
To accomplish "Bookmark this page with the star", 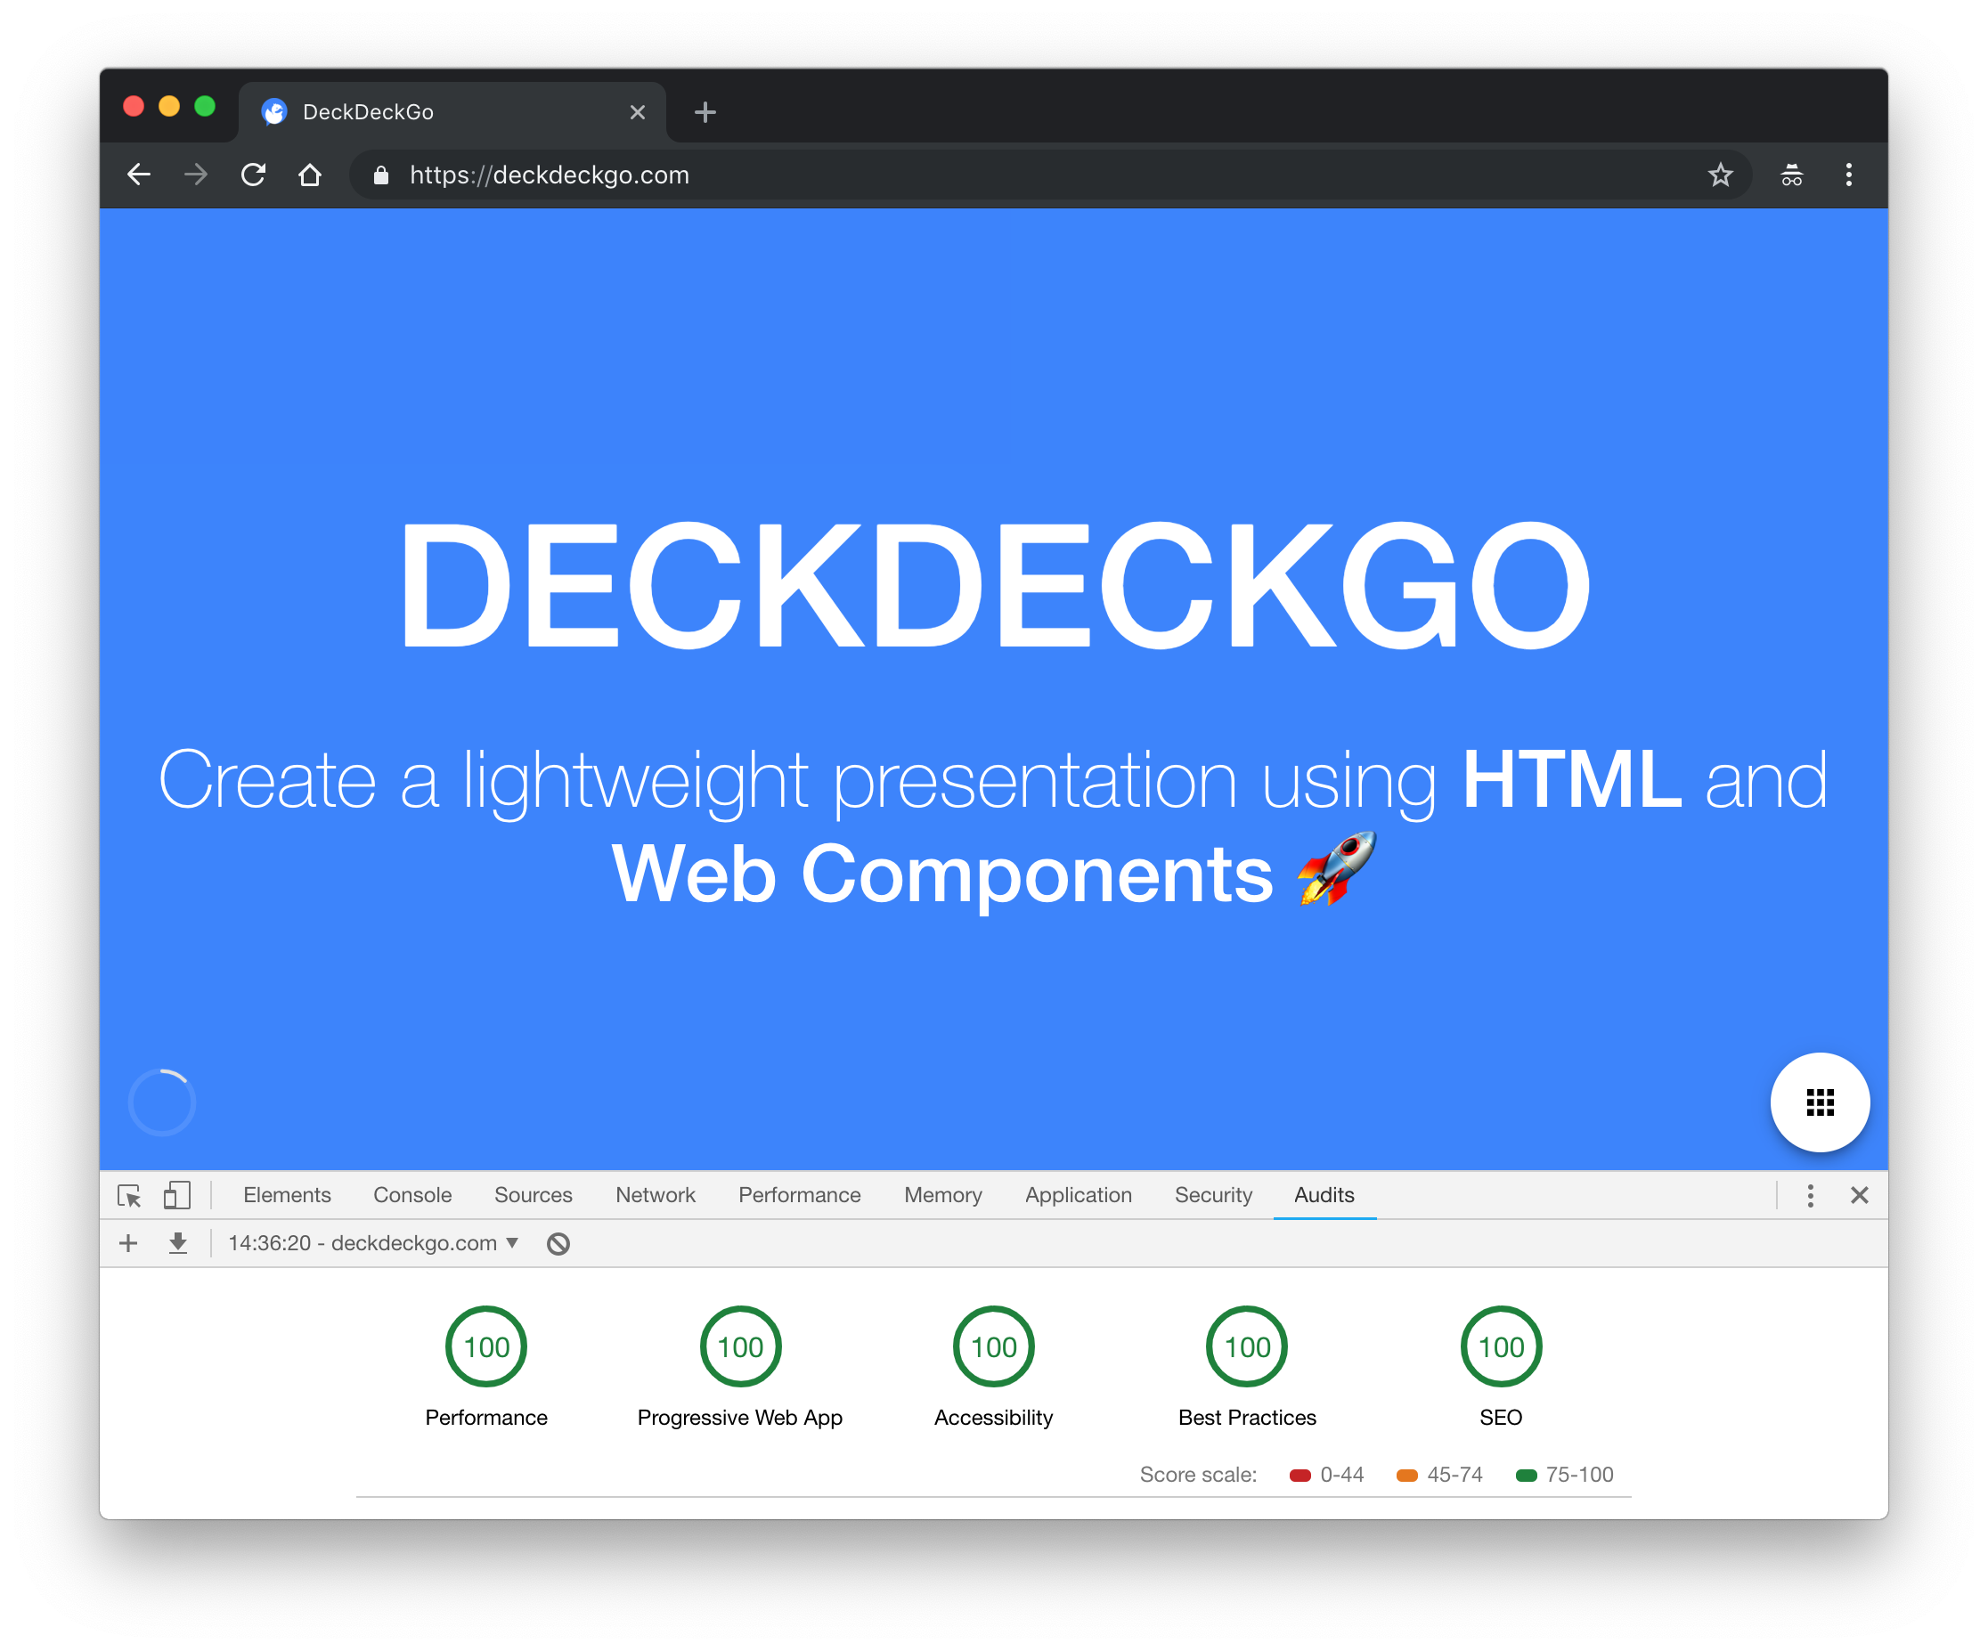I will (x=1720, y=175).
